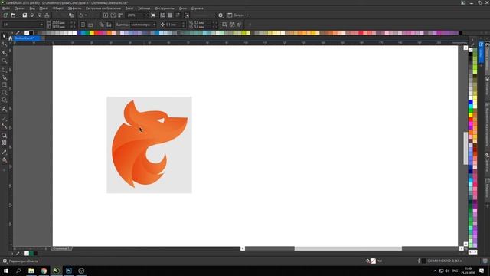The width and height of the screenshot is (490, 276).
Task: Click the Import icon
Action: pyautogui.click(x=106, y=15)
